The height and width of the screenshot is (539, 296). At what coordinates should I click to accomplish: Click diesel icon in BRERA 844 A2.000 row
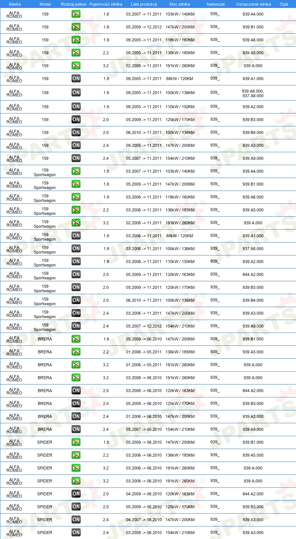click(x=76, y=391)
